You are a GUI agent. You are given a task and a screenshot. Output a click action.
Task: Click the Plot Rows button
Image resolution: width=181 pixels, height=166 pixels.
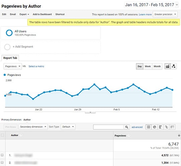coord(10,127)
